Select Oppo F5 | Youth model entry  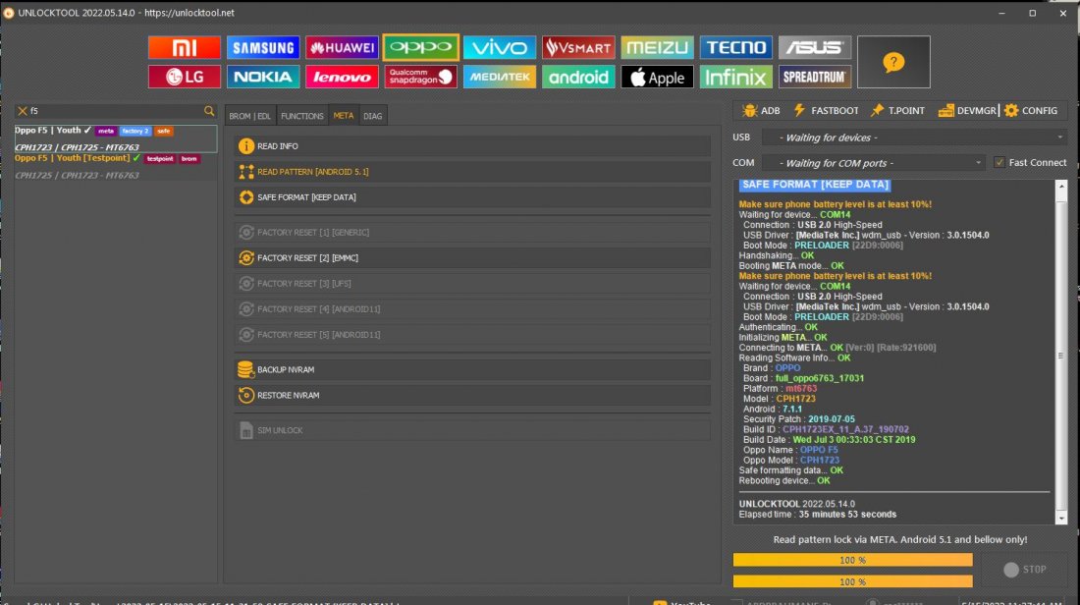pyautogui.click(x=116, y=138)
